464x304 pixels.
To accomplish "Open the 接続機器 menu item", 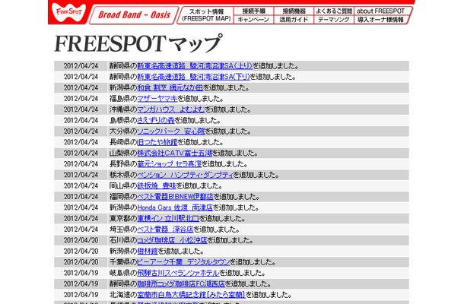I will point(294,11).
